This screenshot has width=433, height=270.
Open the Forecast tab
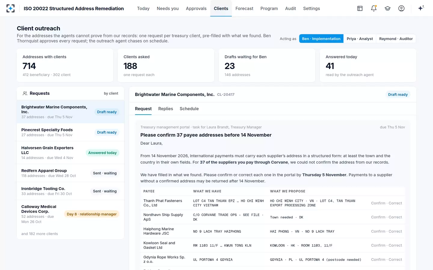pyautogui.click(x=244, y=8)
